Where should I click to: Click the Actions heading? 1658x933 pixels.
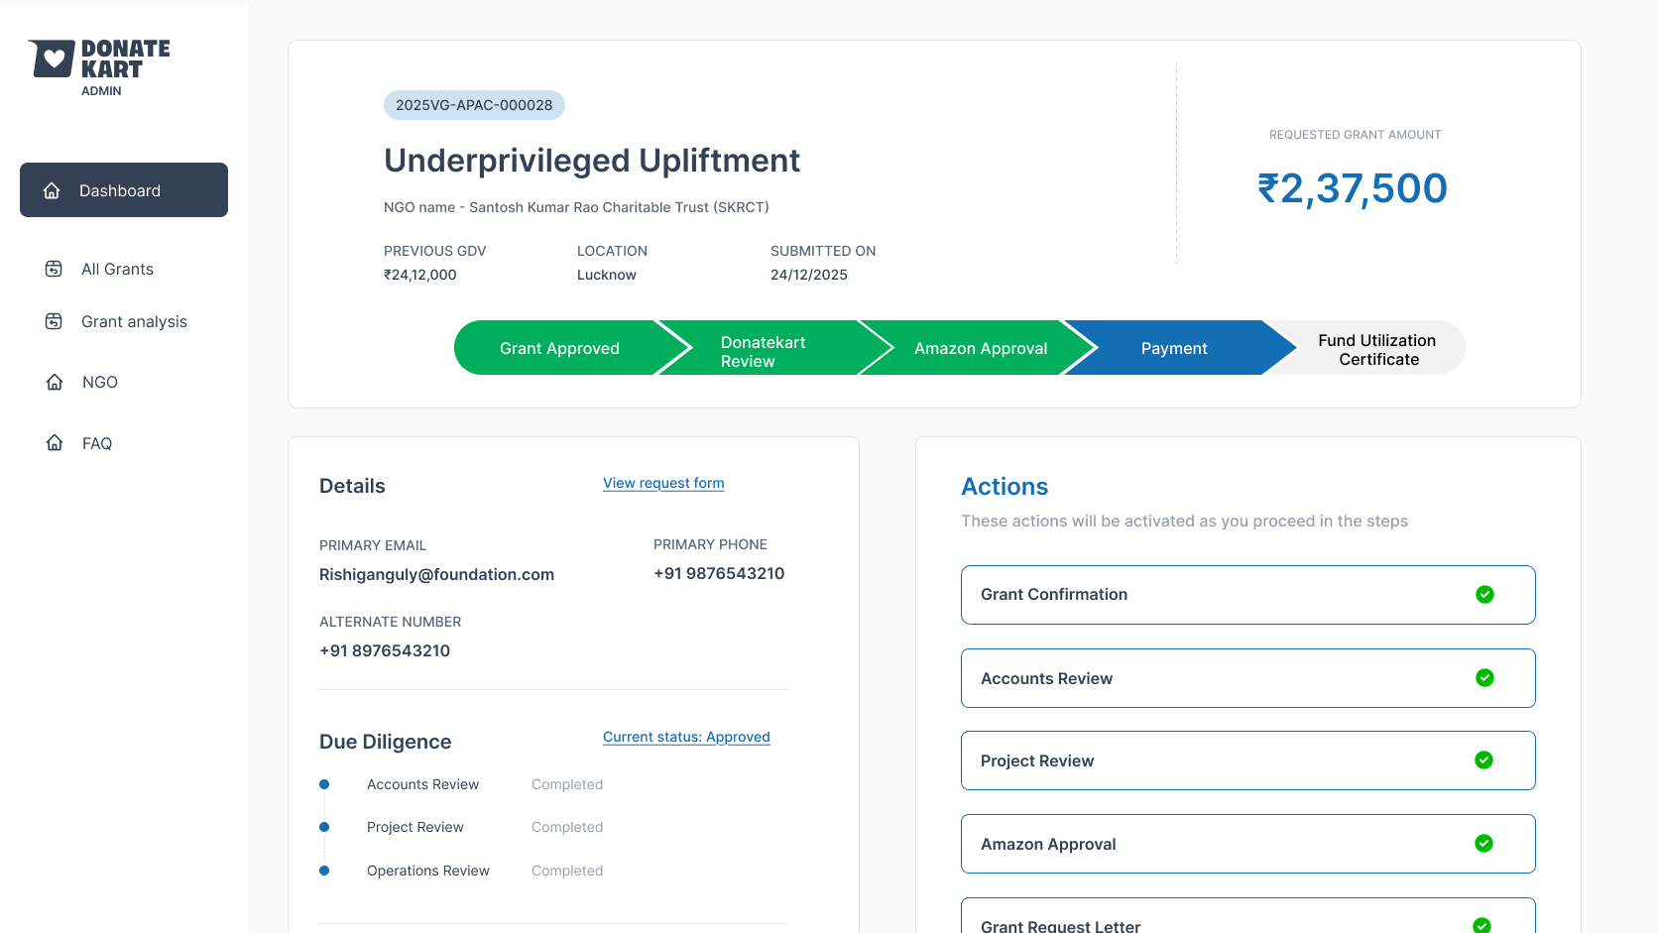1005,487
